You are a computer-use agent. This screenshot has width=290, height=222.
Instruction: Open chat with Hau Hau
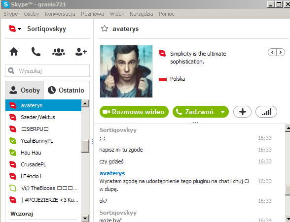point(43,153)
